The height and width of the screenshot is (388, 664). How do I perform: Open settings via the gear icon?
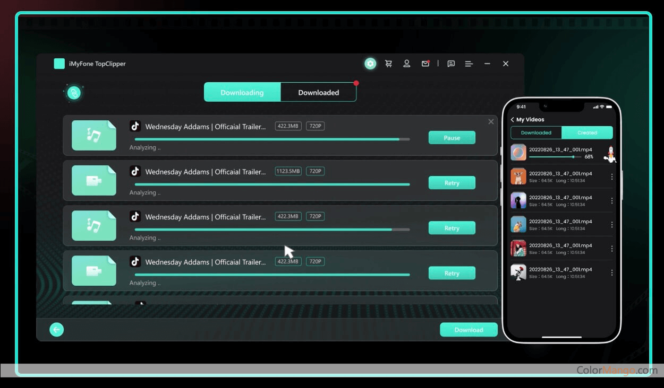[370, 64]
